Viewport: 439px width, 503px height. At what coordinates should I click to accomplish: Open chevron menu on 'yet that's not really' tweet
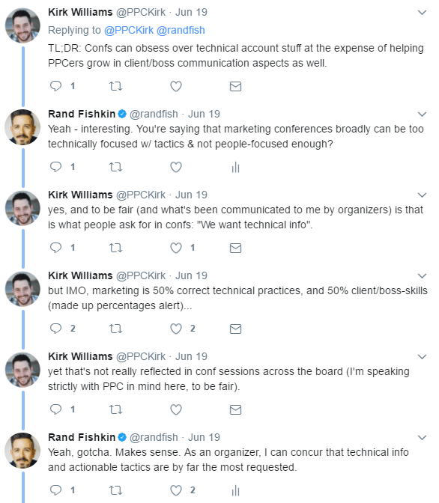422,357
